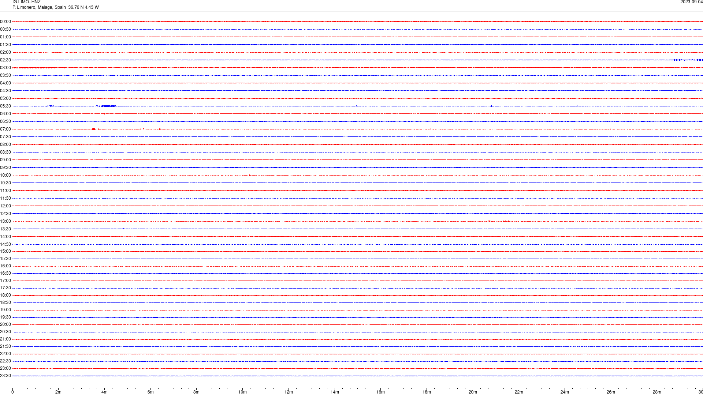Image resolution: width=703 pixels, height=395 pixels.
Task: Select the 23:30 trace time label
Action: (5, 376)
